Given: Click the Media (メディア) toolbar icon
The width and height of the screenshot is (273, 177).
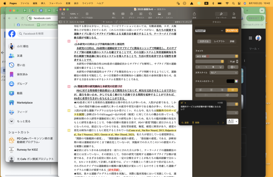Looking at the screenshot, I should [159, 14].
